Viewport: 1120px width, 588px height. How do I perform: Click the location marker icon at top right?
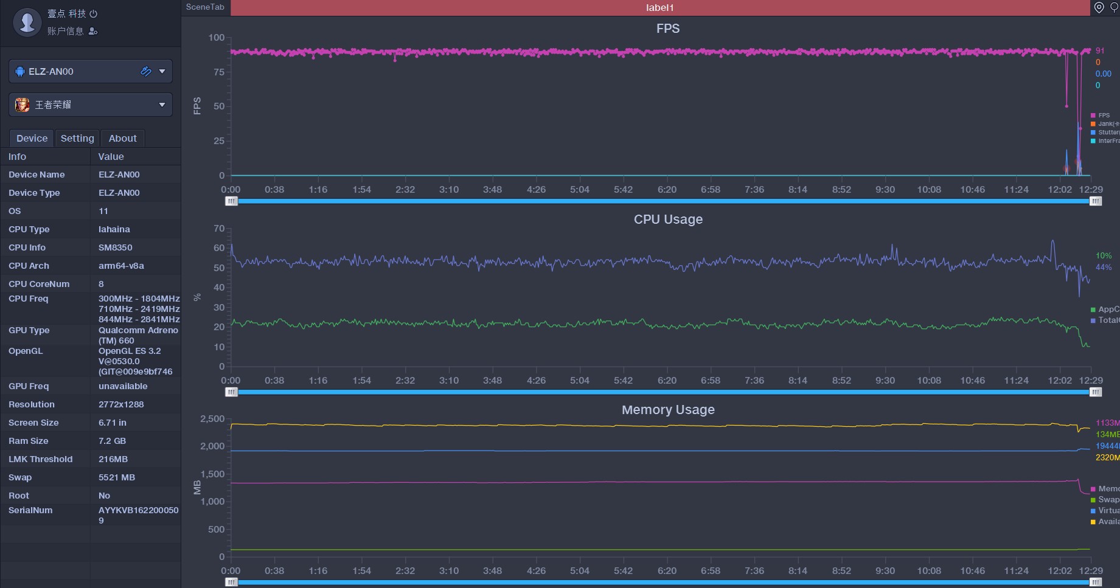pos(1099,7)
